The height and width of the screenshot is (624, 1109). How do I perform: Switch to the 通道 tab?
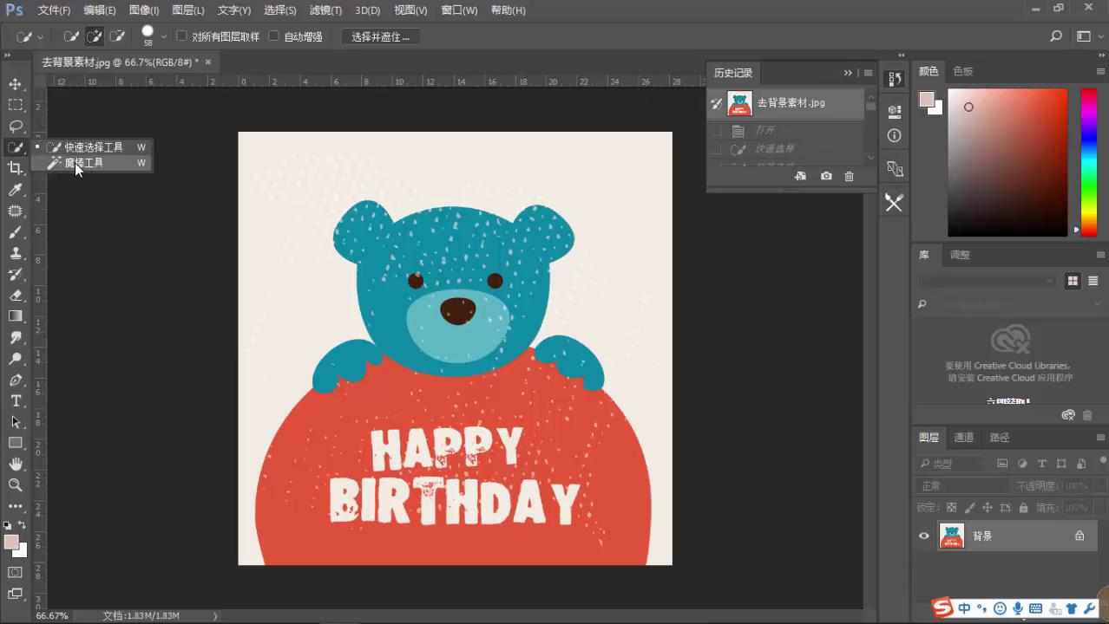963,438
